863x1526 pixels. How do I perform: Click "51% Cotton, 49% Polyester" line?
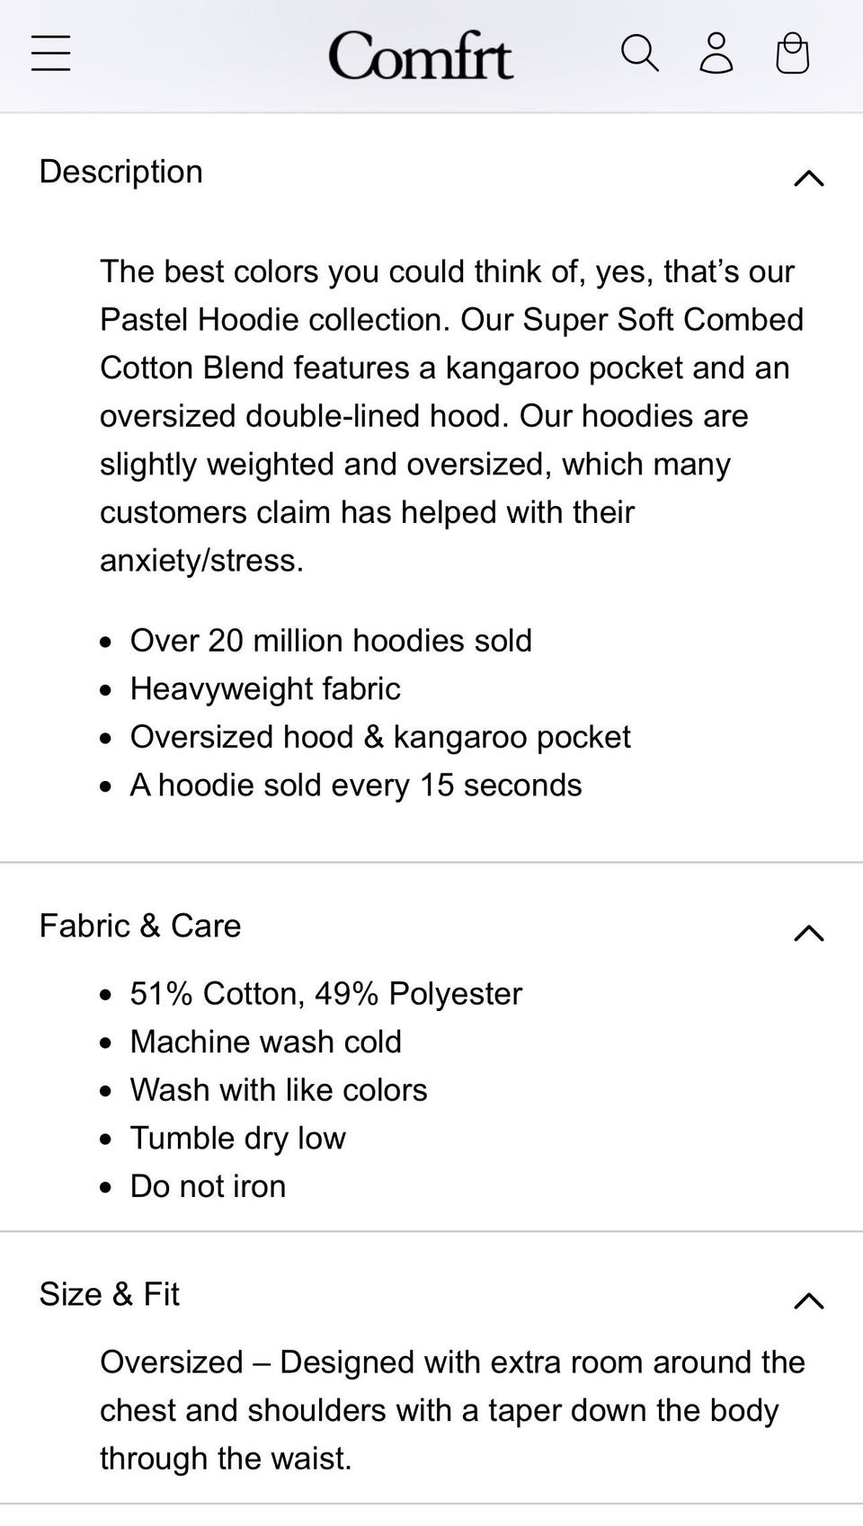[325, 994]
